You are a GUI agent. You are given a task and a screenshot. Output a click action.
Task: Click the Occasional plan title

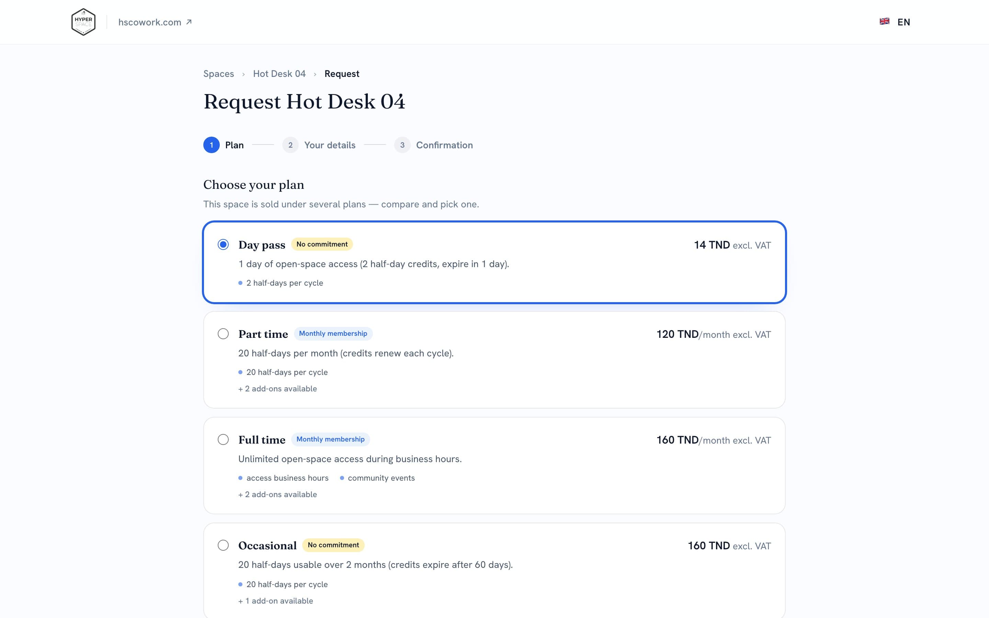(x=267, y=546)
